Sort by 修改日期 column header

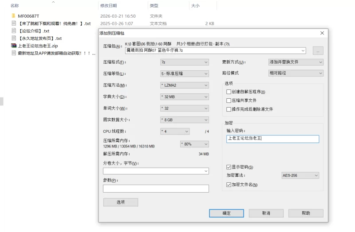click(x=109, y=6)
